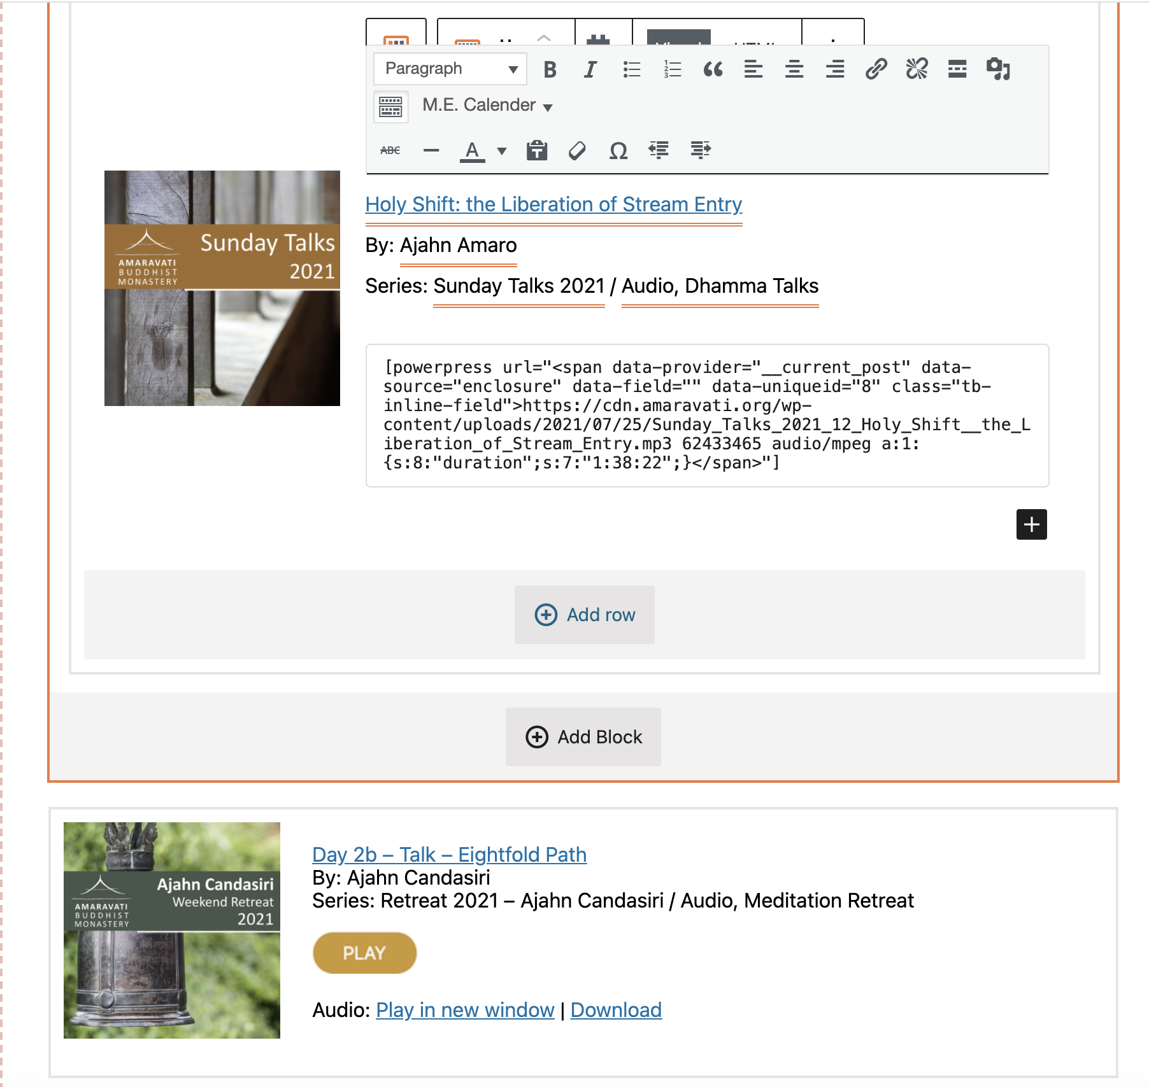
Task: Apply blockquote formatting
Action: pos(713,69)
